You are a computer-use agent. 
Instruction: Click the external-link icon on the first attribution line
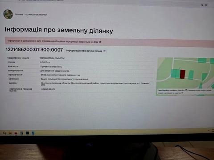[x=186, y=90]
